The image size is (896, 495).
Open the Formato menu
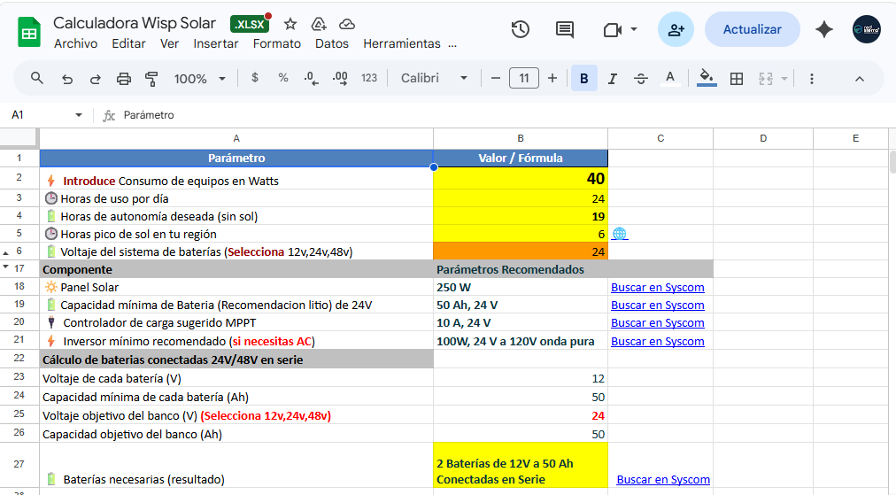276,43
